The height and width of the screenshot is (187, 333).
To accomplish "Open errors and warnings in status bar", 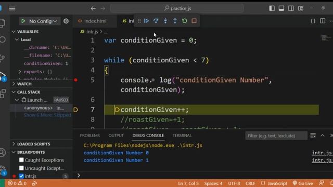I will point(17,183).
